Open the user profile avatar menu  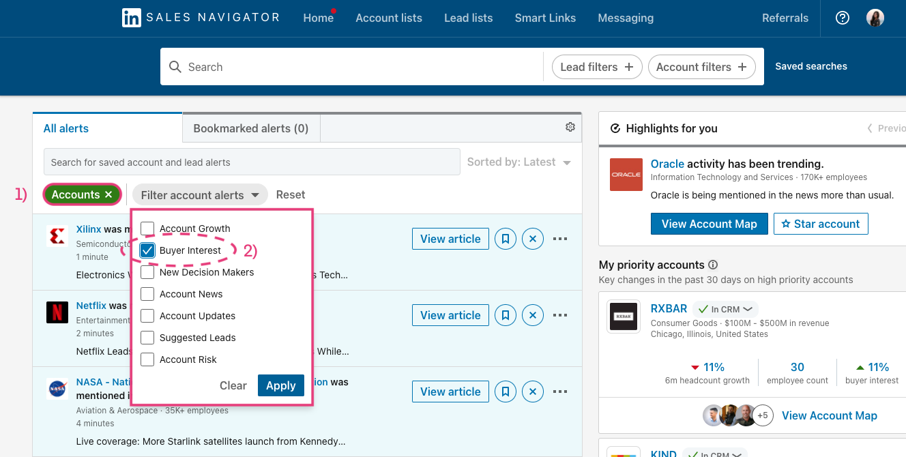click(x=875, y=18)
